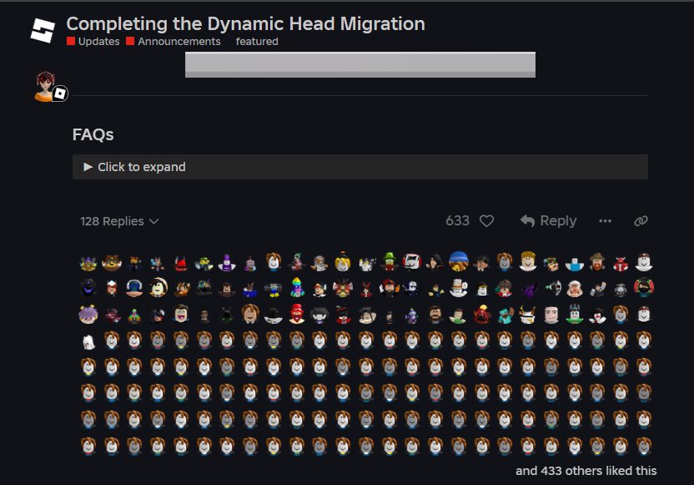Open the red monster avatar with yellow hardhat
This screenshot has width=694, height=485.
click(x=481, y=315)
